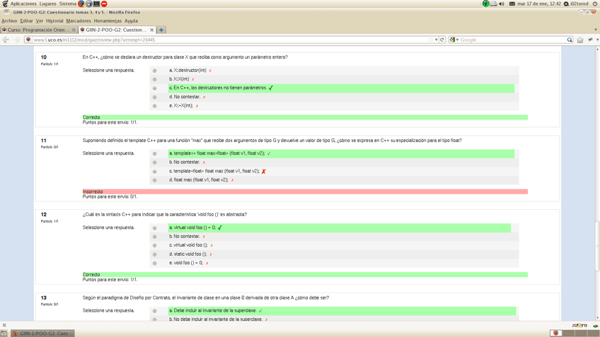Screen dimensions: 600x337
Task: Bookmark this page with the star icon
Action: coord(430,40)
